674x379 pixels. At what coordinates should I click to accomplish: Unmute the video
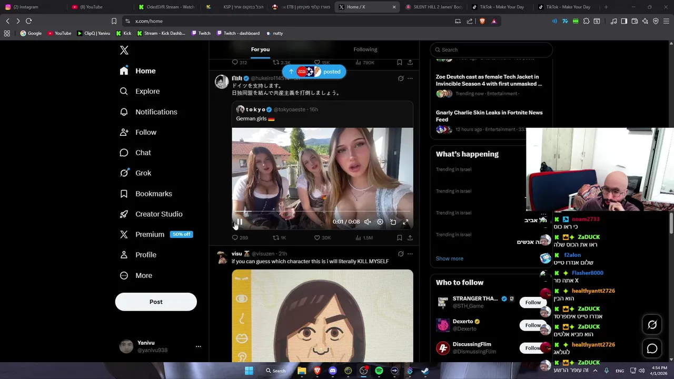(368, 222)
